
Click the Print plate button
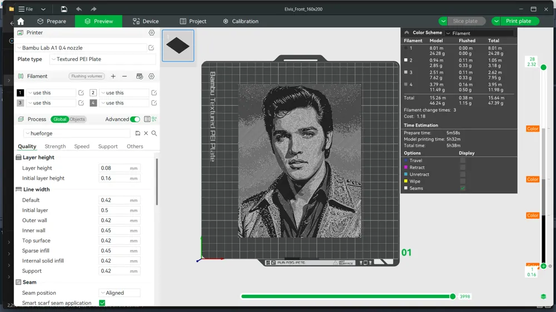point(519,21)
